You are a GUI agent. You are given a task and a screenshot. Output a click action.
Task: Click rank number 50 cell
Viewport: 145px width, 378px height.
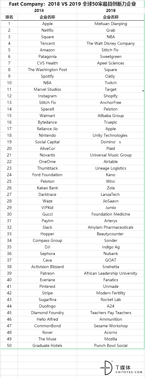[9, 345]
